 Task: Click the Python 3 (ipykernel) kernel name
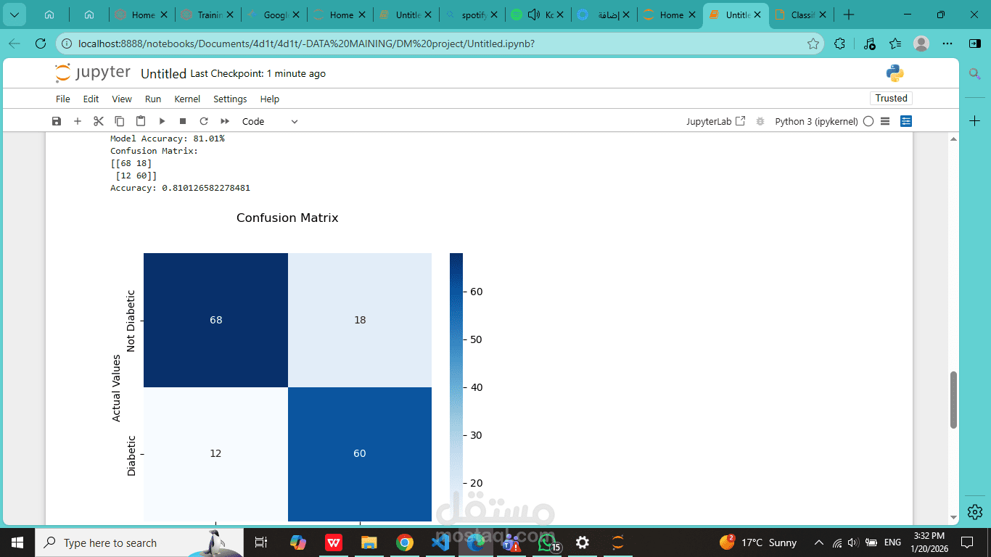point(816,121)
